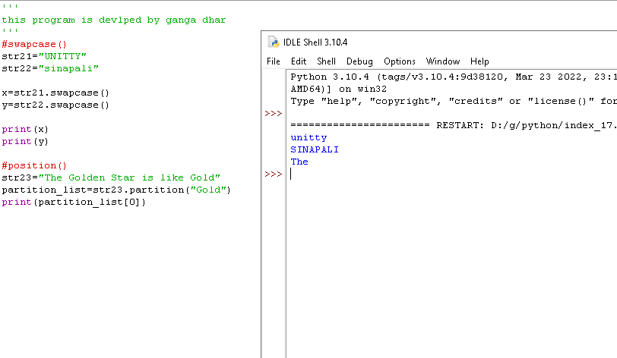Click the #position() comment line
The width and height of the screenshot is (617, 358).
[34, 165]
